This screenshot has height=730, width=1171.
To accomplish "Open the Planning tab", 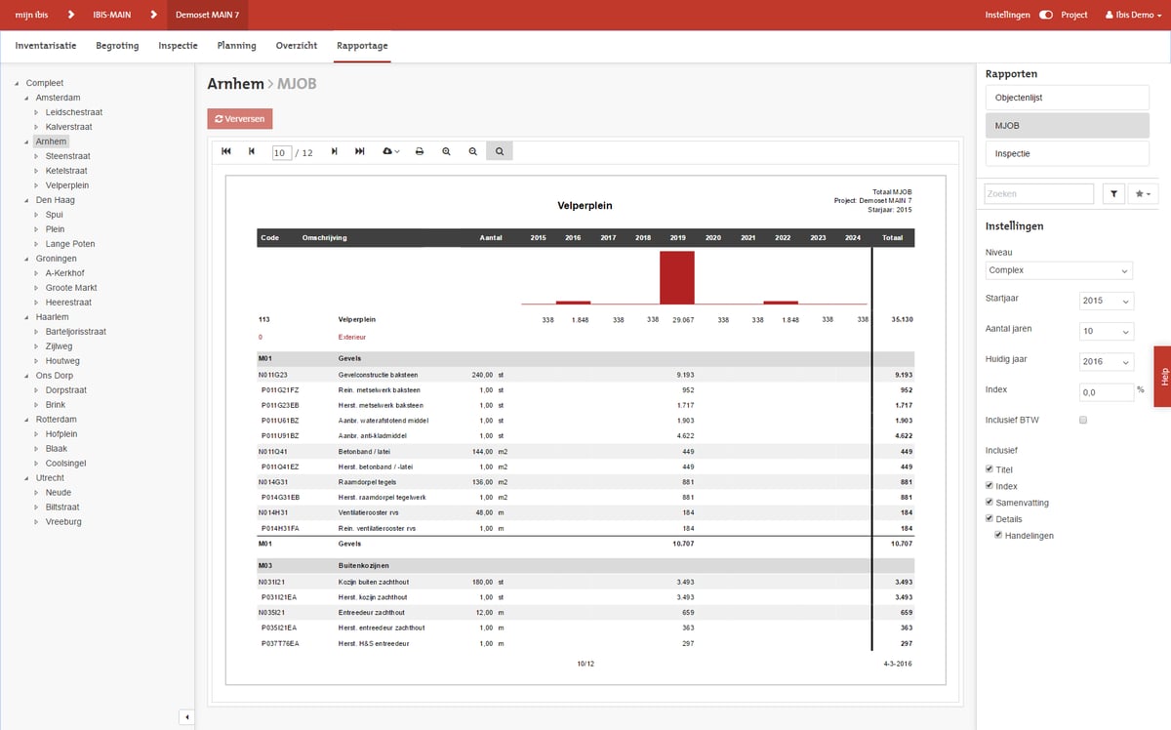I will (236, 46).
